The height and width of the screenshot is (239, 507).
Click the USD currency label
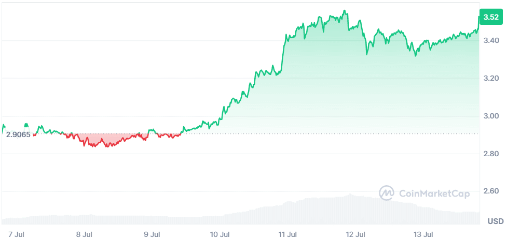point(495,221)
